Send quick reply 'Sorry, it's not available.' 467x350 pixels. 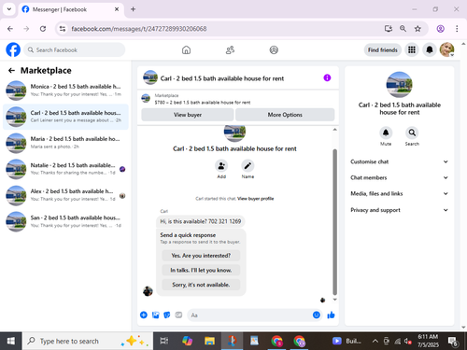(201, 285)
